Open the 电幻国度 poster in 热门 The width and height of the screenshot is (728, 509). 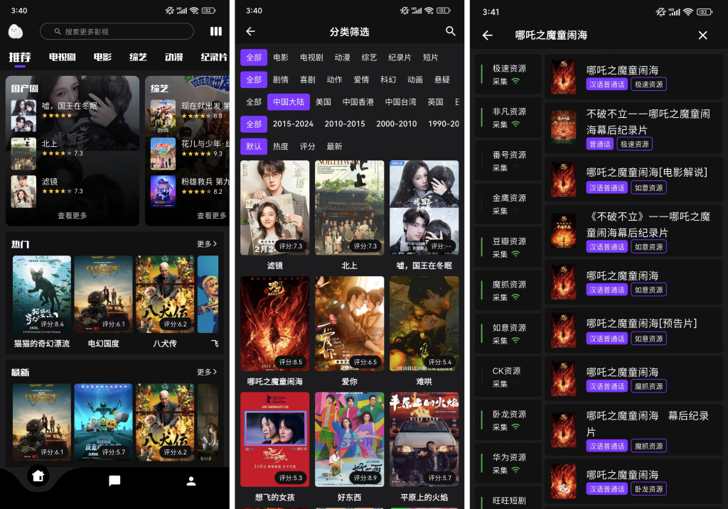104,295
